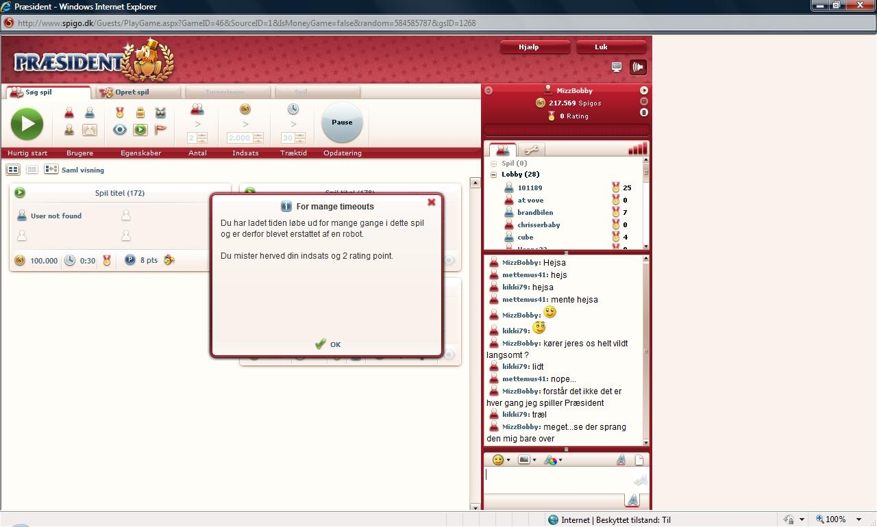Switch to the Opret spil tab
This screenshot has width=877, height=527.
132,92
